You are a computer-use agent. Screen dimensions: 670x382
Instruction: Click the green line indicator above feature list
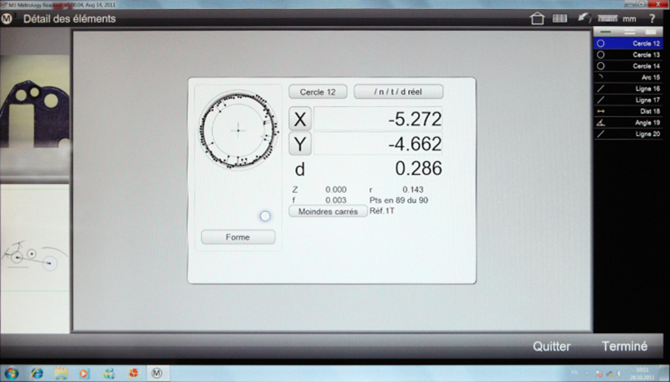coord(606,32)
